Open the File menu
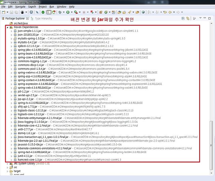215x181 pixels. pos(3,7)
